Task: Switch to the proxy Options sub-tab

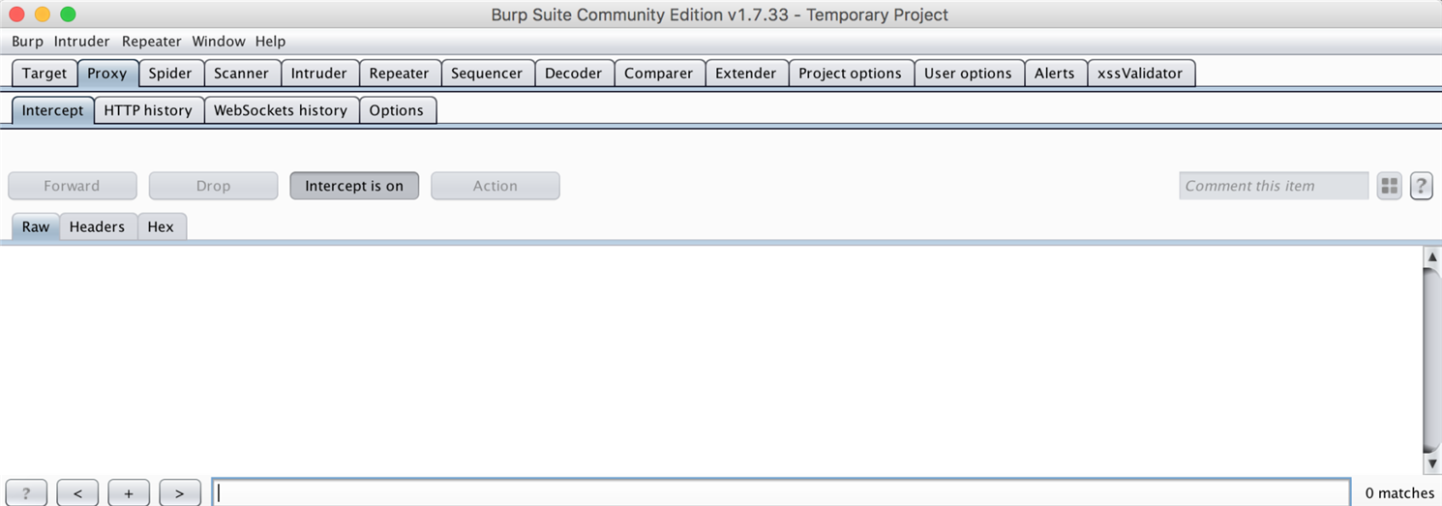Action: pos(397,110)
